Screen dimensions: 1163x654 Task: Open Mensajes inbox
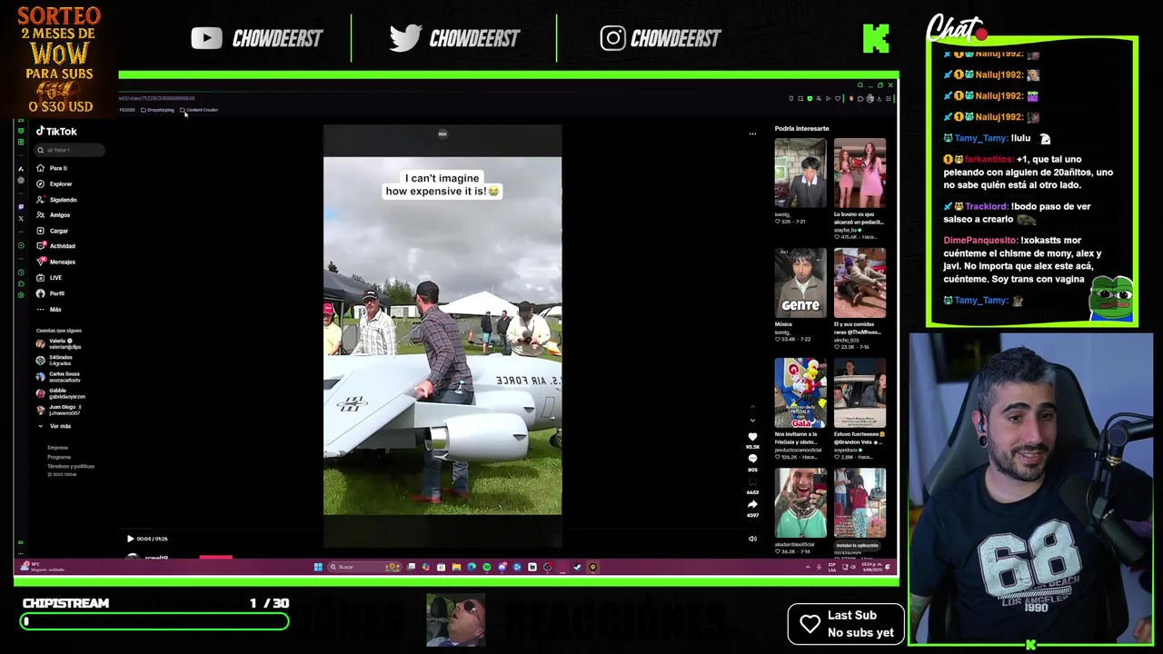[x=55, y=262]
